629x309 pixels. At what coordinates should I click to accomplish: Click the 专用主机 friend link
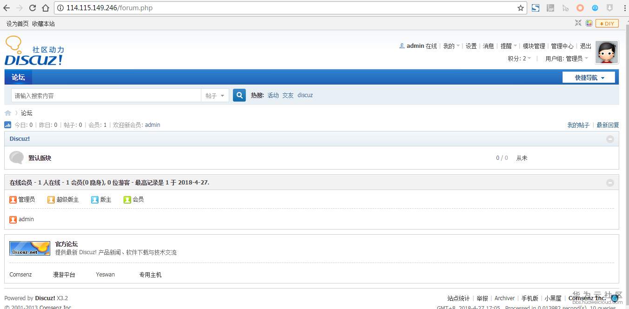pos(151,275)
